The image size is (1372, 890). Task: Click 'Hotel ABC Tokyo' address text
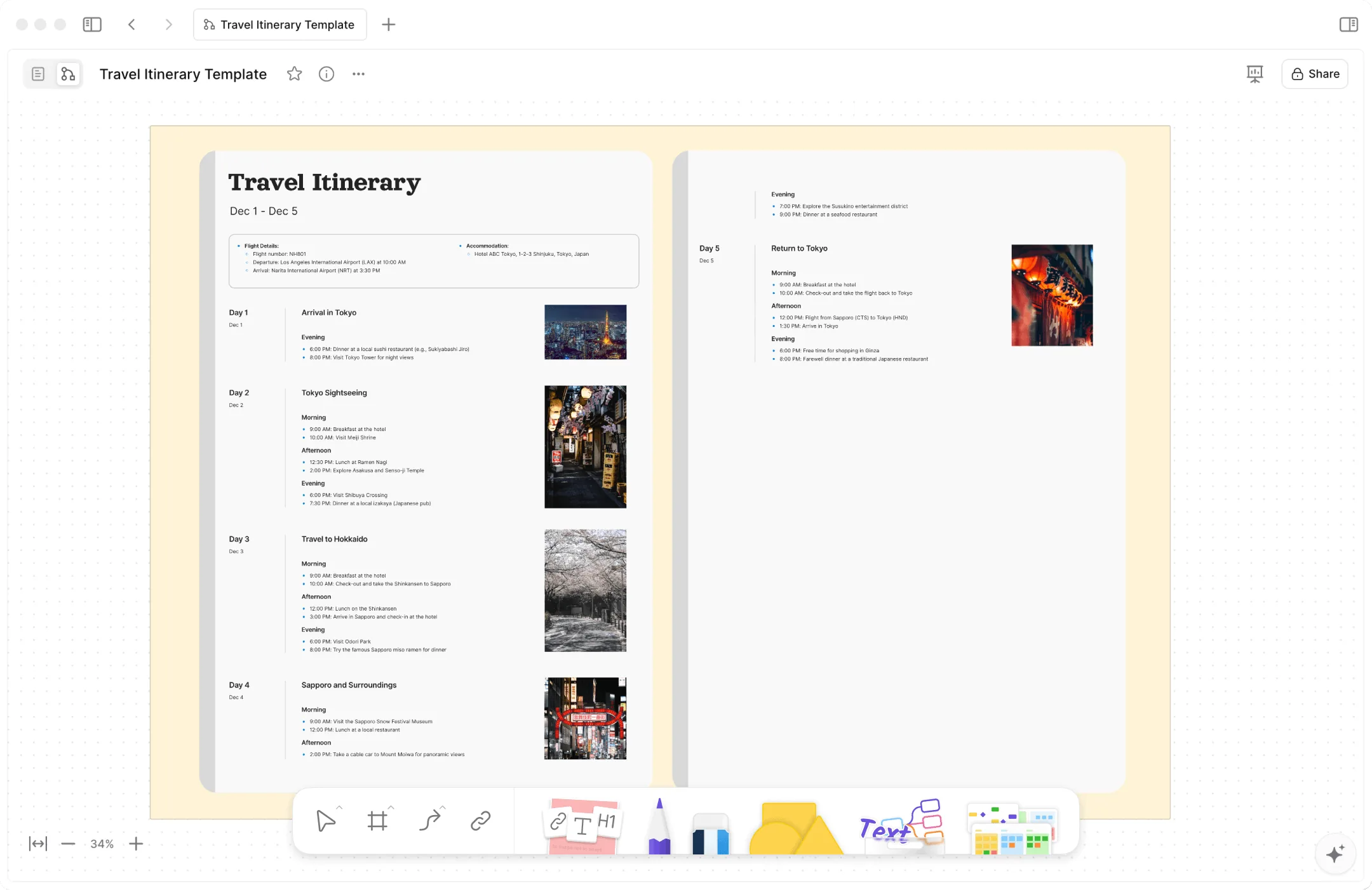[x=531, y=254]
